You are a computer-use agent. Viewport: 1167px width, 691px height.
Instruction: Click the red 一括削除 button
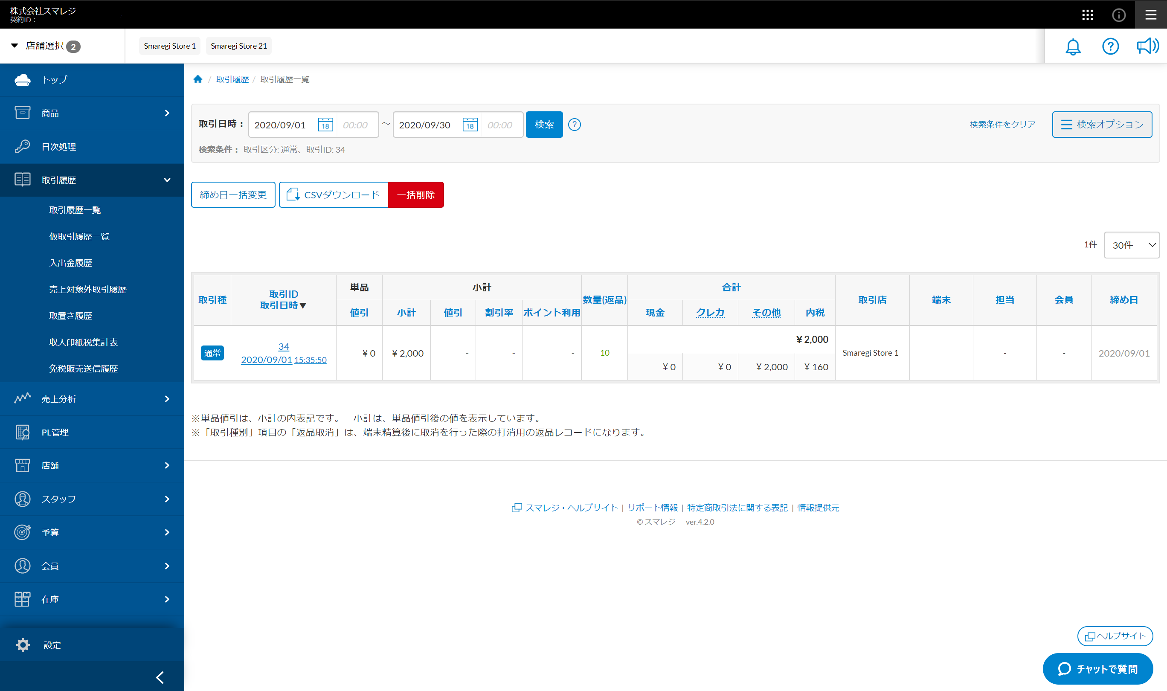(416, 195)
